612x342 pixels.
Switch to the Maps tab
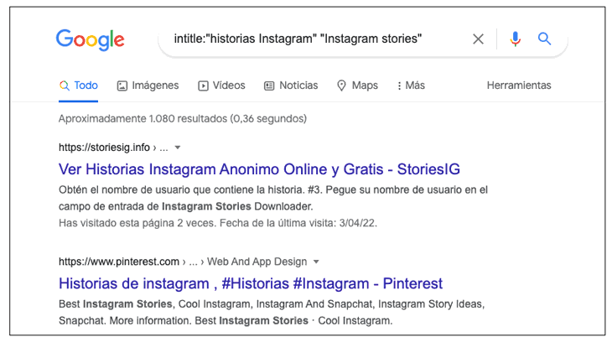click(x=365, y=85)
